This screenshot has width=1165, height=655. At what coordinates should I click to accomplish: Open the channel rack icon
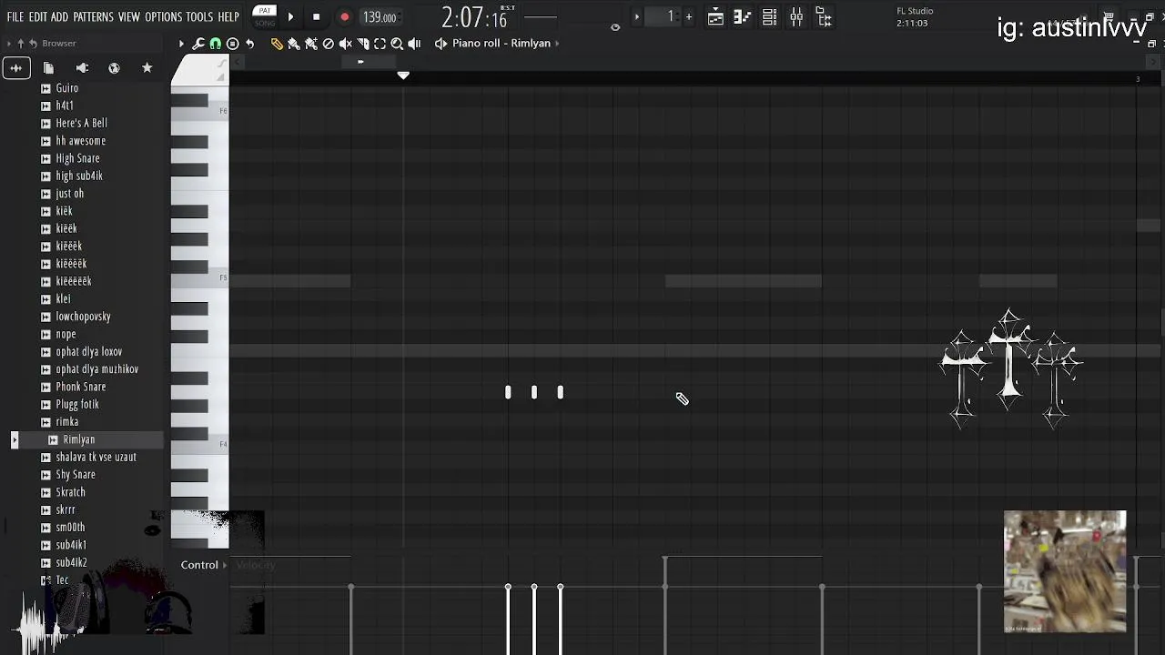coord(769,16)
